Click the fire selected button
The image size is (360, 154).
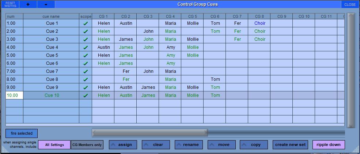(22, 133)
